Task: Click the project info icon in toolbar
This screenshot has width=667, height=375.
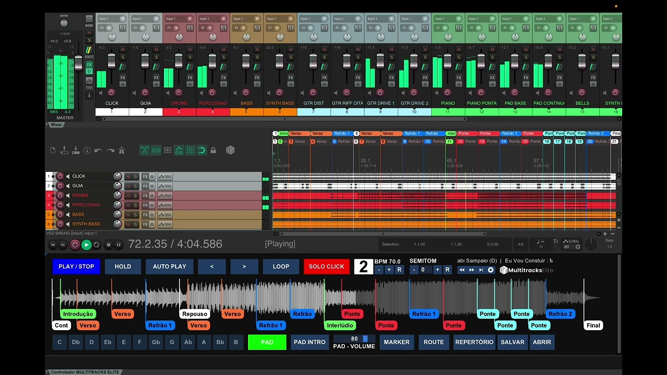Action: point(87,151)
